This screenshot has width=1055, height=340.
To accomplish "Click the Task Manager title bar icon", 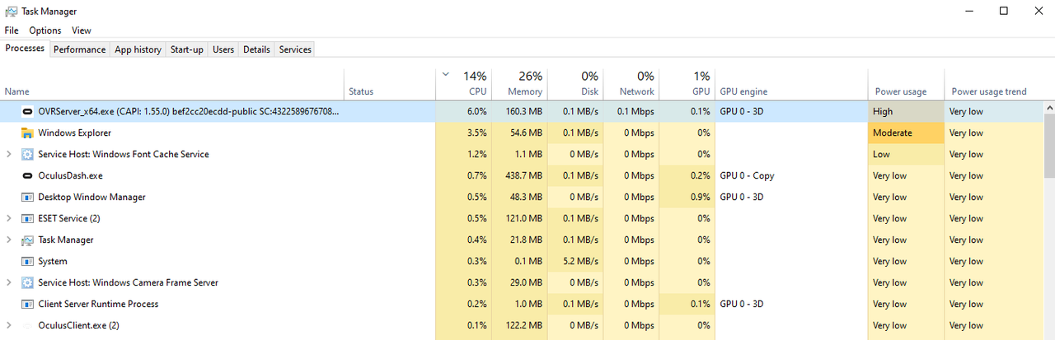I will 11,11.
